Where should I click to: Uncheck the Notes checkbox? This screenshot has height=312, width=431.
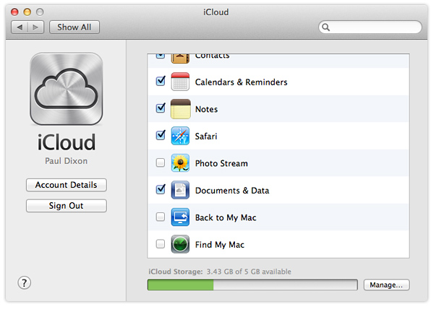161,108
